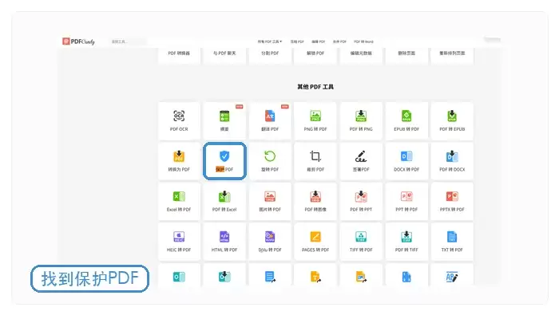Open the 分割 PDF card
The image size is (559, 315).
click(x=270, y=55)
